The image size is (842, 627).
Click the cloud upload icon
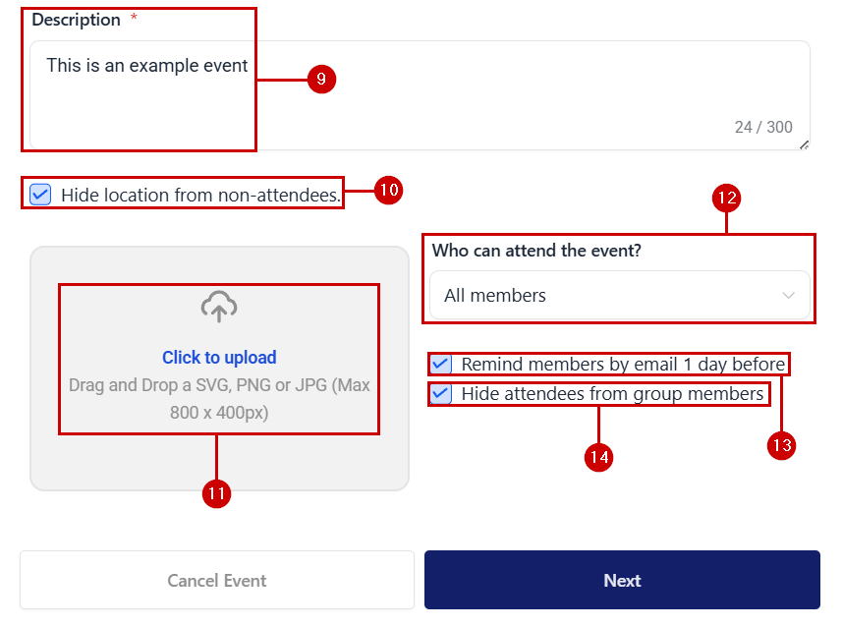219,309
